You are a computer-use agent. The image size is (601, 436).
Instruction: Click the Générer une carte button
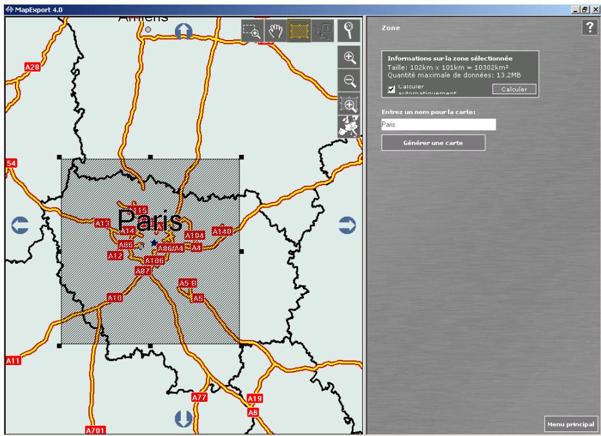[x=433, y=143]
